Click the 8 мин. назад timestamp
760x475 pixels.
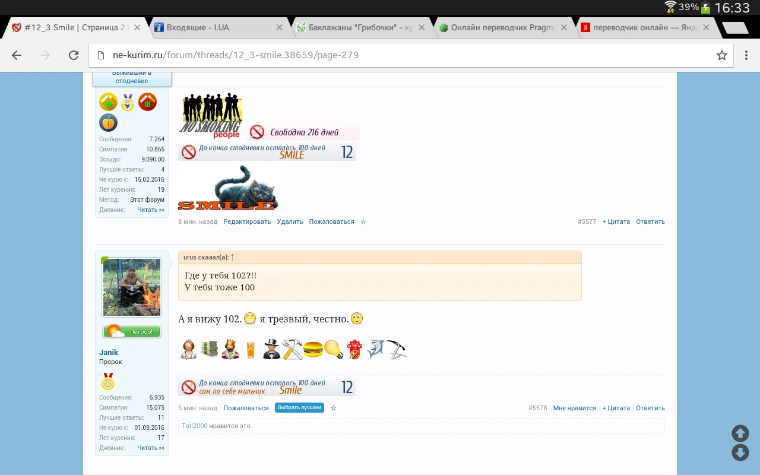[198, 221]
